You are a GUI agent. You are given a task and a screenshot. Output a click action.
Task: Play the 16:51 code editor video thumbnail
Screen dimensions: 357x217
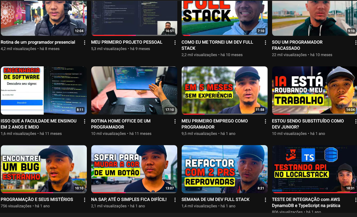pos(134,18)
